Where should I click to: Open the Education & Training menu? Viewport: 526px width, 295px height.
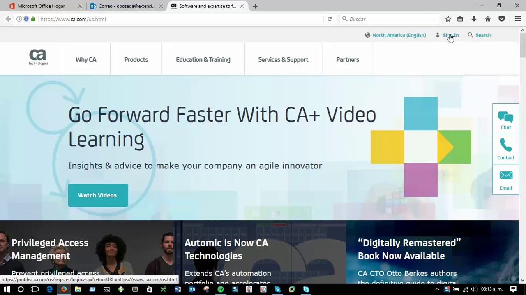point(203,59)
